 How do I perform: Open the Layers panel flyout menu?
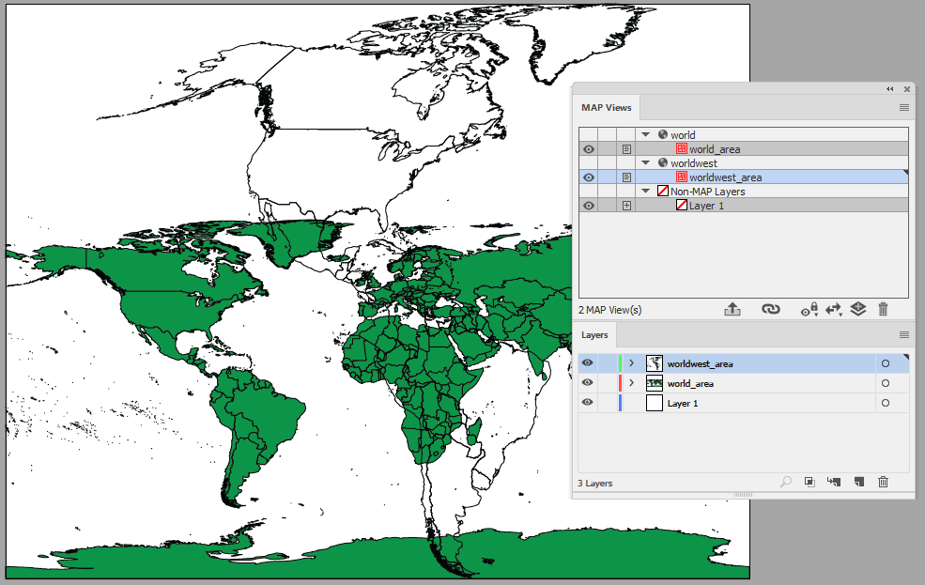coord(902,334)
